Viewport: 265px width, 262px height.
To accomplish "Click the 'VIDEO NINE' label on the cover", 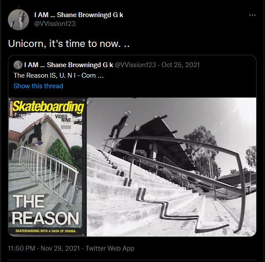I will tap(63, 118).
